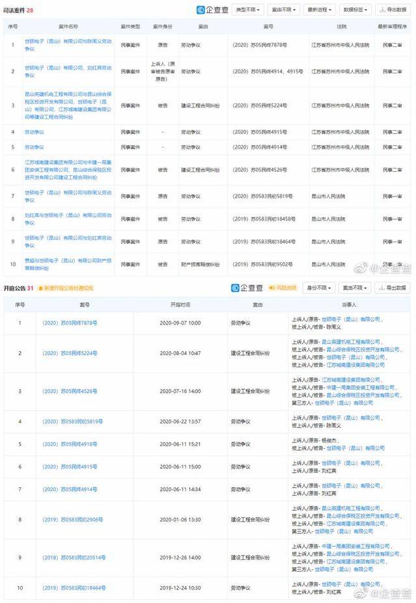The width and height of the screenshot is (416, 603).
Task: Click (2019)苏0583民初9502号 case number cell
Action: click(263, 264)
